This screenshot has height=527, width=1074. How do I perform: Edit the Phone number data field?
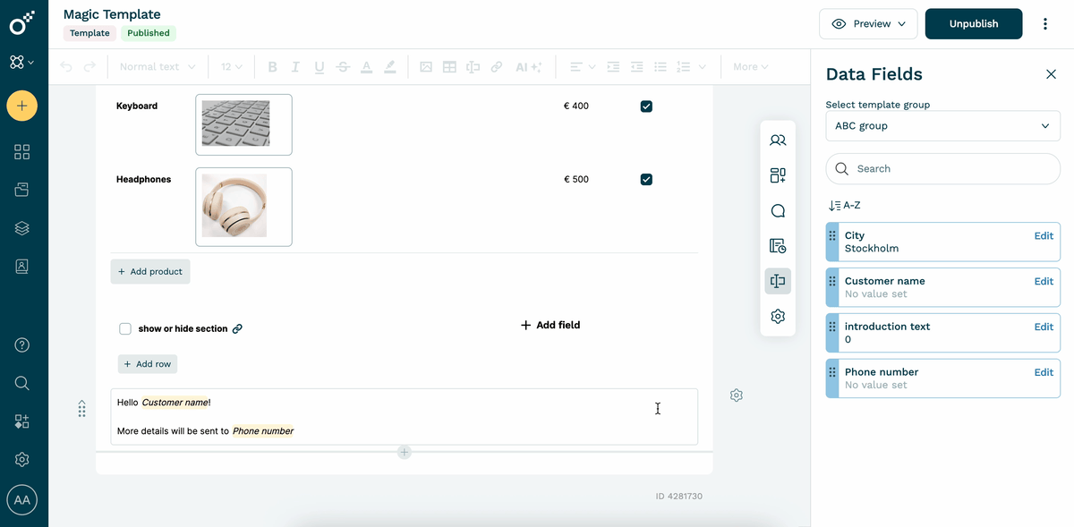[x=1044, y=373]
